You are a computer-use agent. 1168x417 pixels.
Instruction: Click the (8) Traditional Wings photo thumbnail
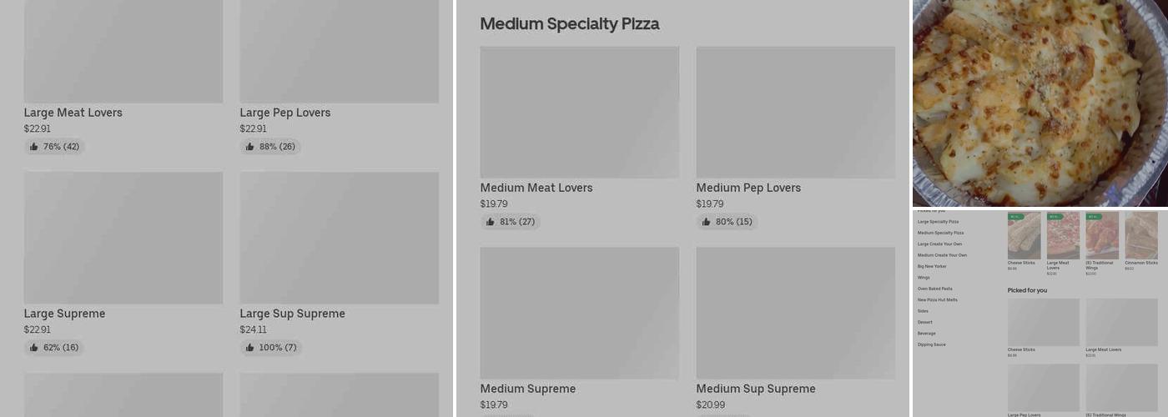[x=1101, y=235]
